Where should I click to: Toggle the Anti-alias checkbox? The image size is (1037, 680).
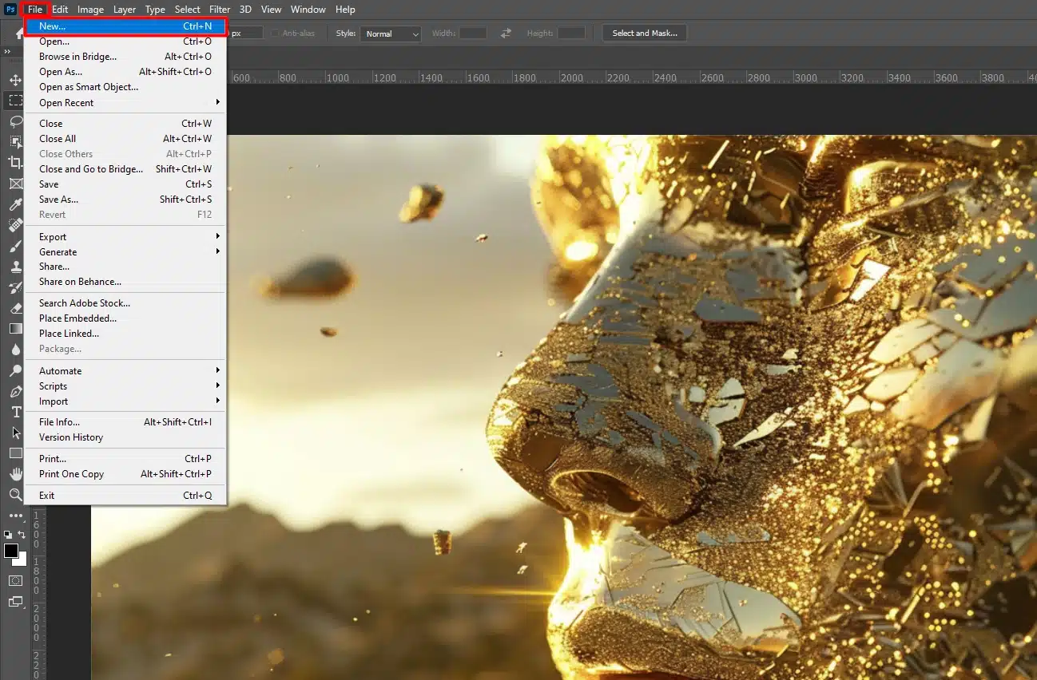[x=275, y=33]
